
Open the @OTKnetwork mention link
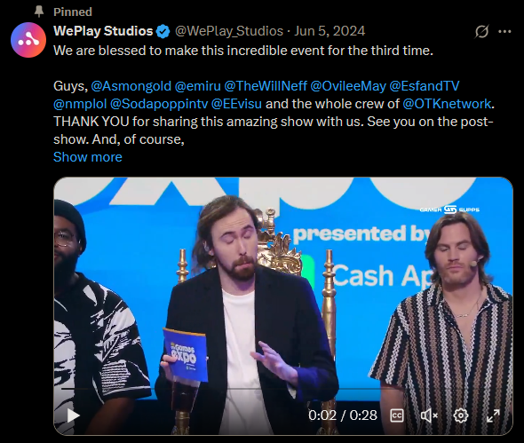[x=447, y=104]
